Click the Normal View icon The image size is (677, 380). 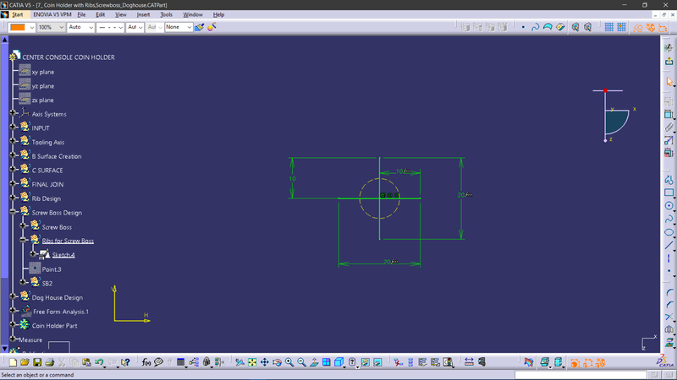click(x=314, y=362)
